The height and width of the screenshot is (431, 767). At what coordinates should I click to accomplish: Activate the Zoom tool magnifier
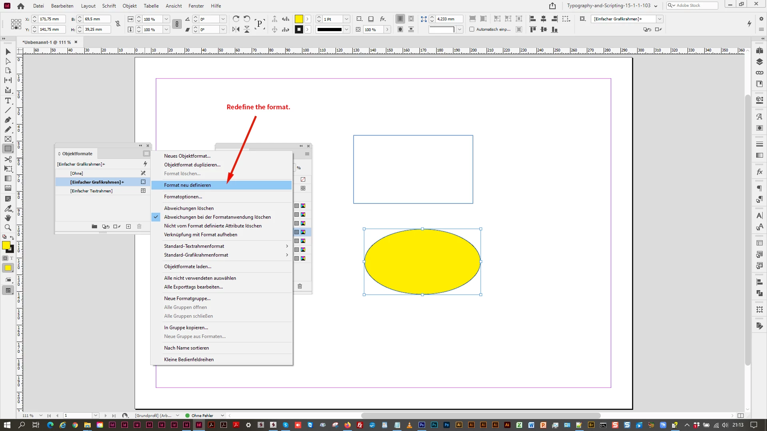8,227
